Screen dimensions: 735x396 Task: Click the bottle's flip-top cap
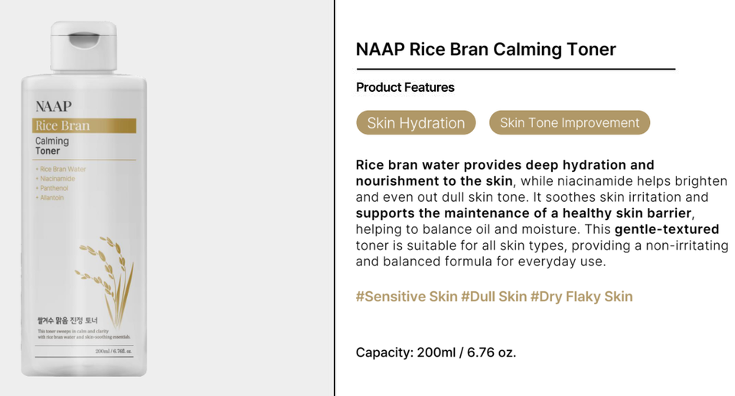(x=83, y=45)
